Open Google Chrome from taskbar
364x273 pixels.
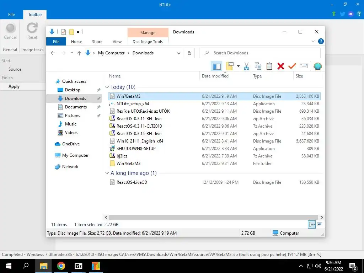coord(61,266)
